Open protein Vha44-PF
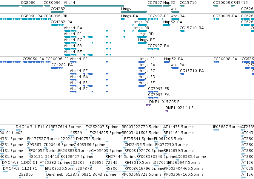The image size is (254, 179). [x=78, y=83]
